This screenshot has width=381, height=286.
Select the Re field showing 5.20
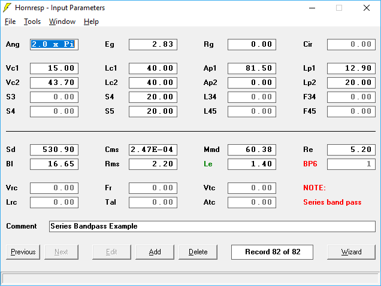(x=352, y=150)
